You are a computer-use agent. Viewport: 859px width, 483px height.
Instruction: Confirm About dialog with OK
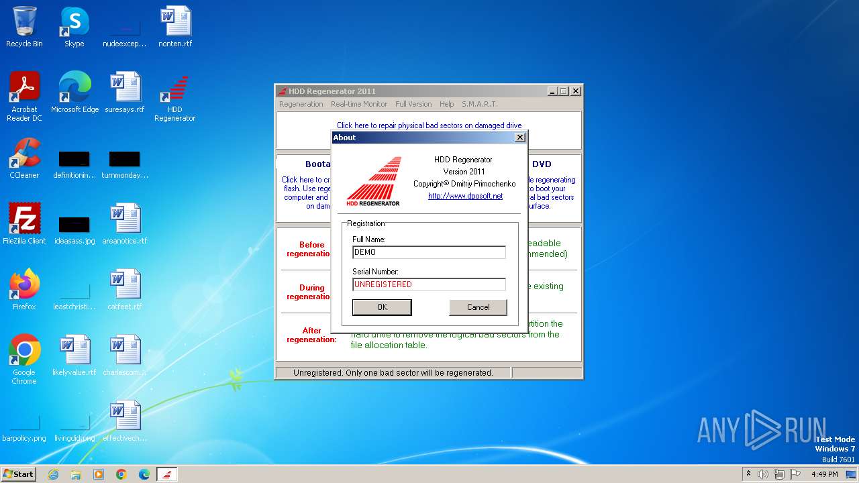click(x=382, y=307)
